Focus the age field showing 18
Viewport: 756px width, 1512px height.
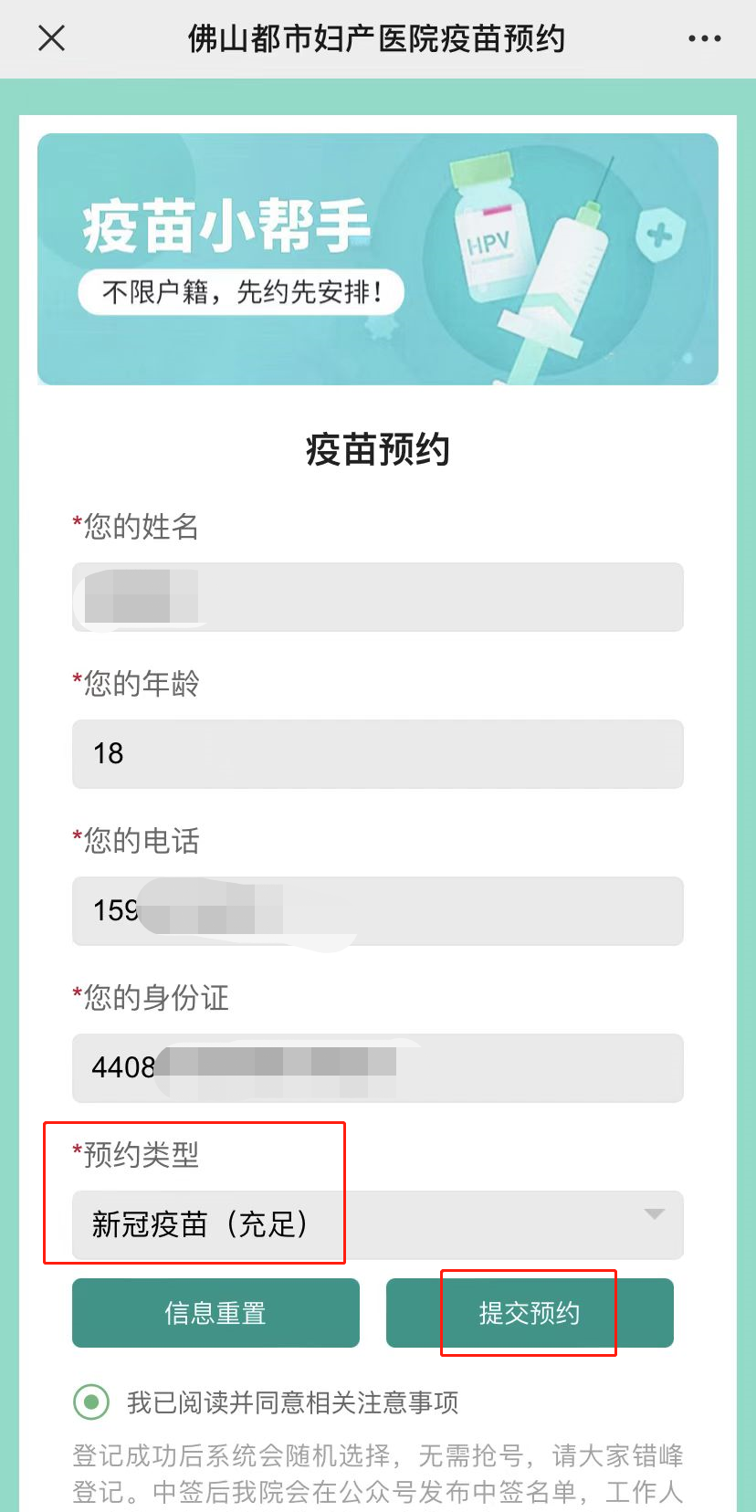point(377,754)
